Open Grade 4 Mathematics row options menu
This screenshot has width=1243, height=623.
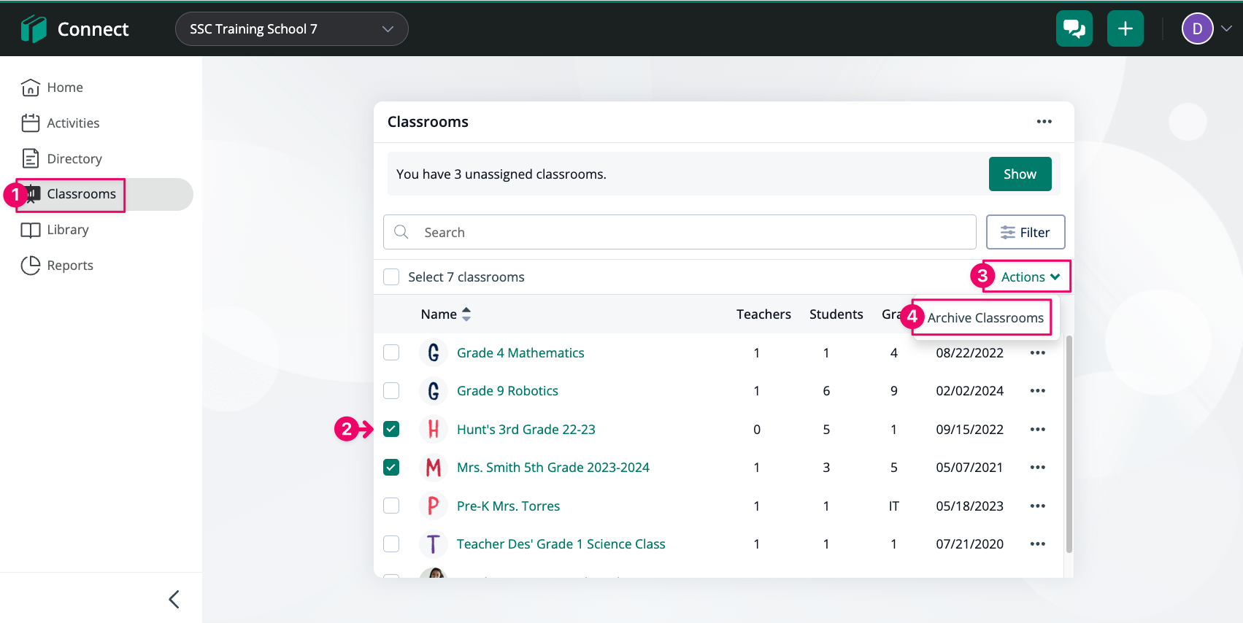1037,353
